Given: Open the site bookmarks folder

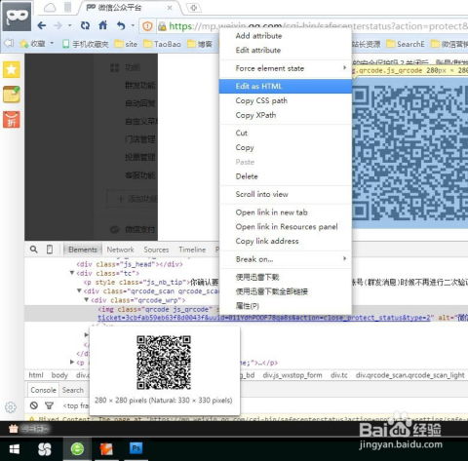Looking at the screenshot, I should point(126,44).
